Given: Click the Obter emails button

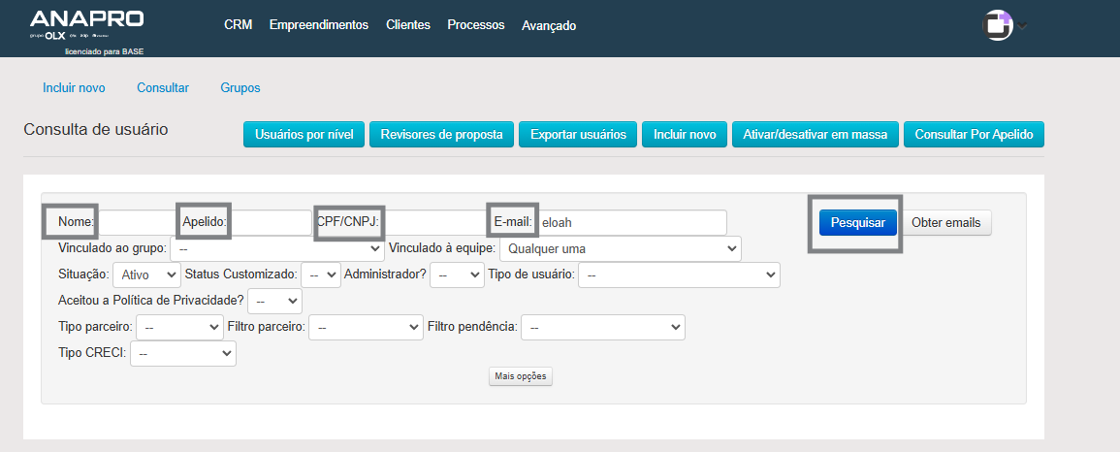Looking at the screenshot, I should pos(946,223).
